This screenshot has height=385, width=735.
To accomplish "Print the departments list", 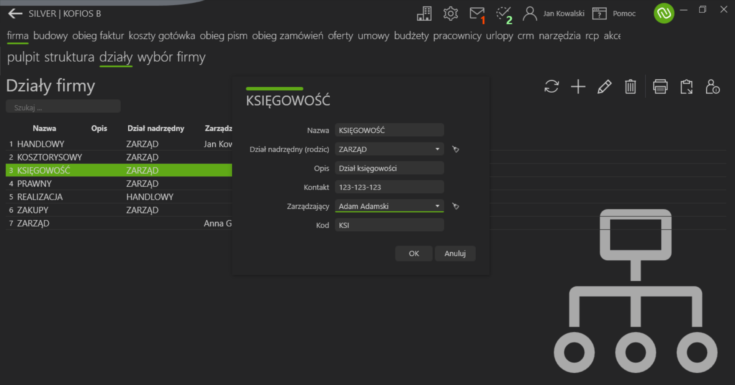I will click(660, 87).
